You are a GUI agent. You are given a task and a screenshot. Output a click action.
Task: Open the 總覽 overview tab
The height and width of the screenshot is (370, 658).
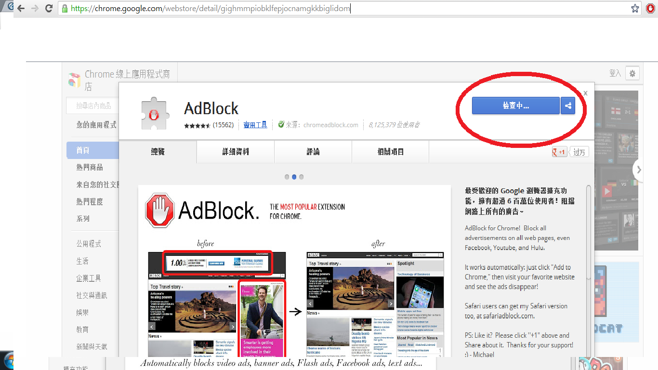pyautogui.click(x=158, y=152)
